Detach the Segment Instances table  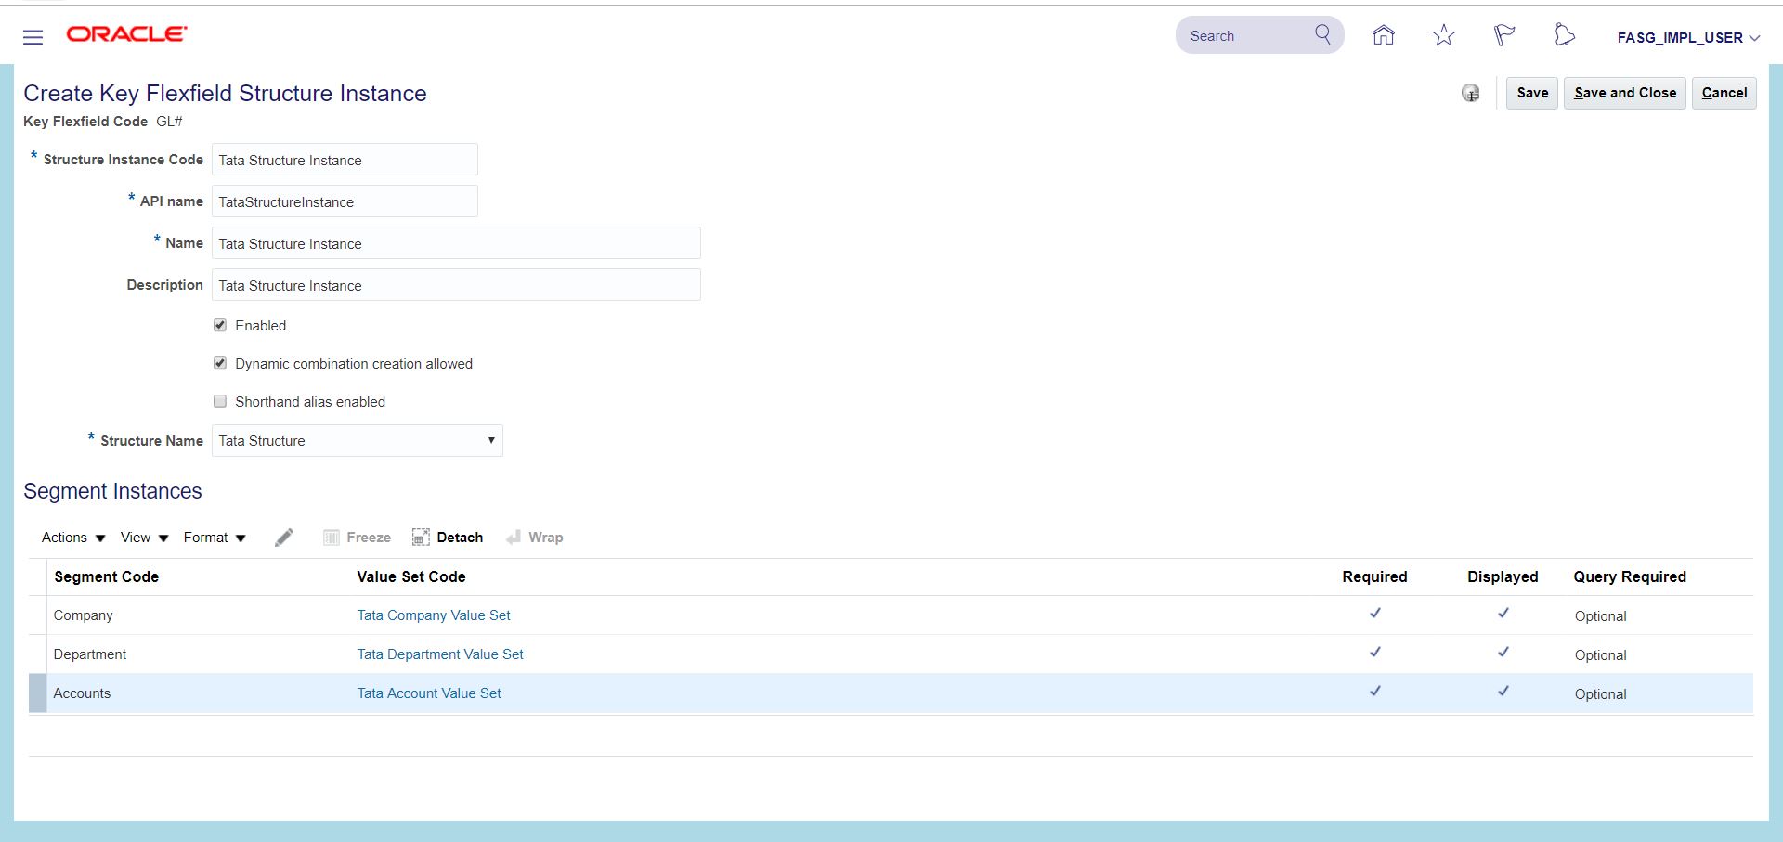448,538
